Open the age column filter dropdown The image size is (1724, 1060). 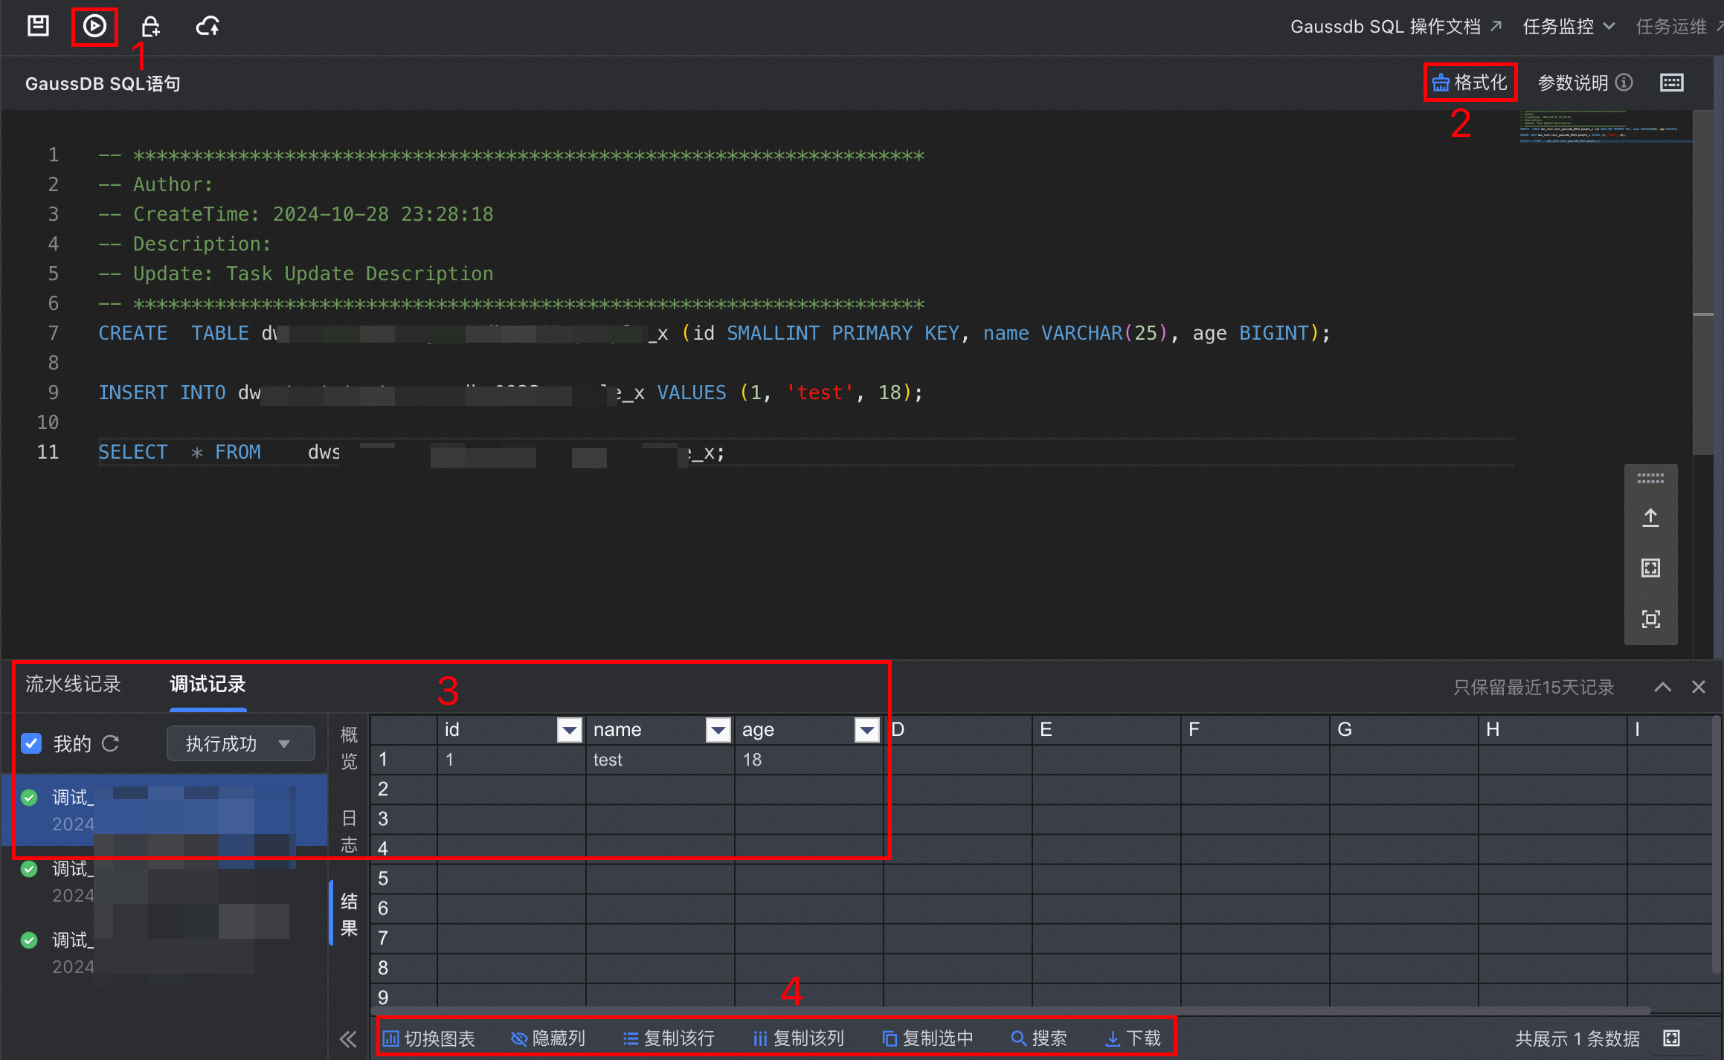click(x=866, y=730)
